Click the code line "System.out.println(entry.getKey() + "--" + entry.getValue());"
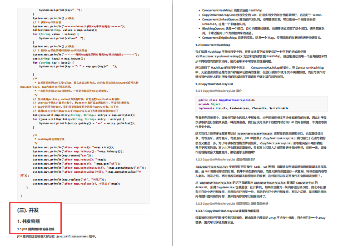Screen dimensions: 338x246 click(x=87, y=123)
